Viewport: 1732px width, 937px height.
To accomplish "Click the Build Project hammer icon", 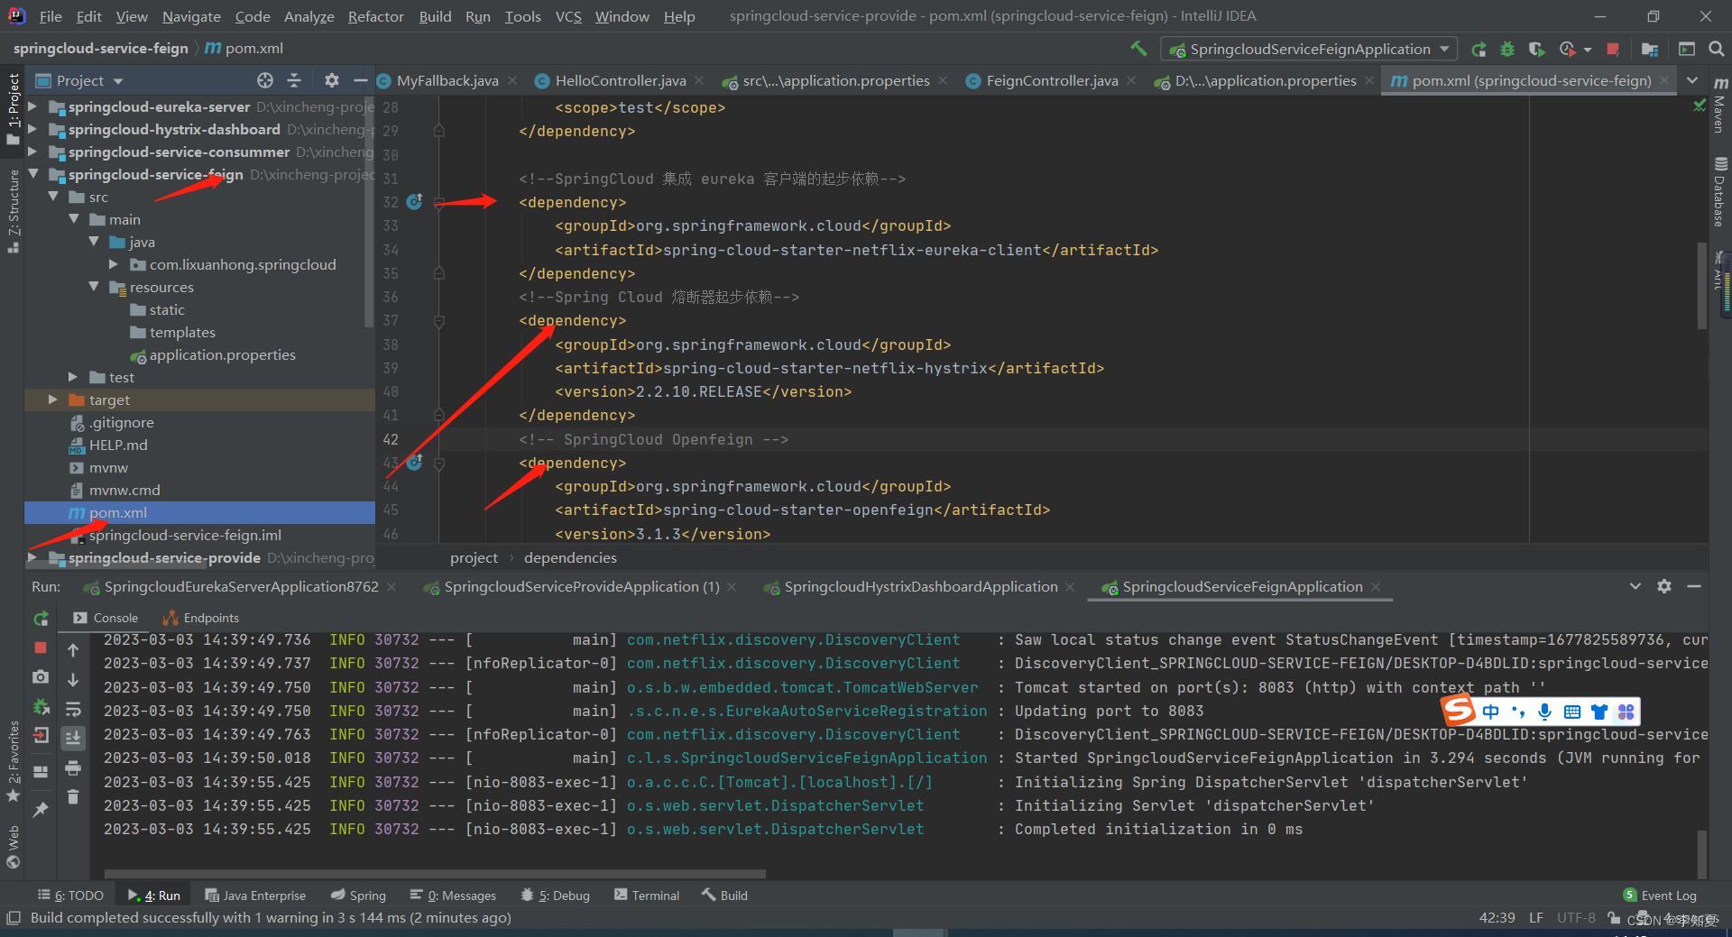I will (x=1138, y=49).
